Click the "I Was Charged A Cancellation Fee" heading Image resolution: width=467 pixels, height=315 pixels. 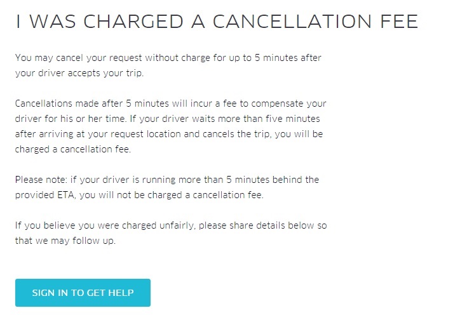(x=217, y=22)
